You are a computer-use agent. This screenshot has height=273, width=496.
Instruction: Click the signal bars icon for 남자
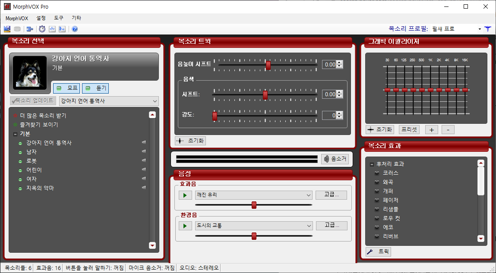144,152
